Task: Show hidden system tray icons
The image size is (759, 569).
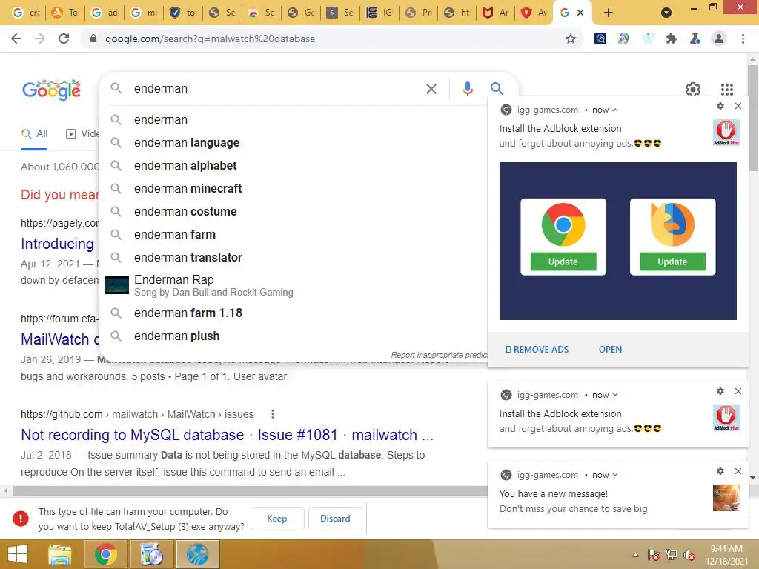Action: (x=635, y=556)
